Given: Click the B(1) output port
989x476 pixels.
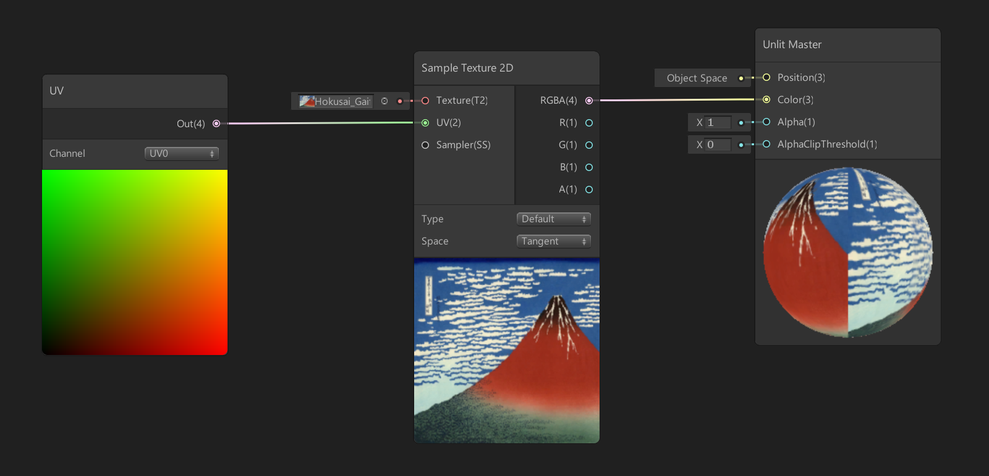Looking at the screenshot, I should [x=589, y=167].
